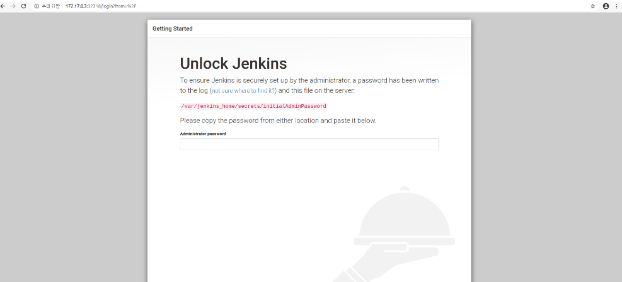Reload the page with refresh icon
This screenshot has height=282, width=622.
click(x=23, y=6)
